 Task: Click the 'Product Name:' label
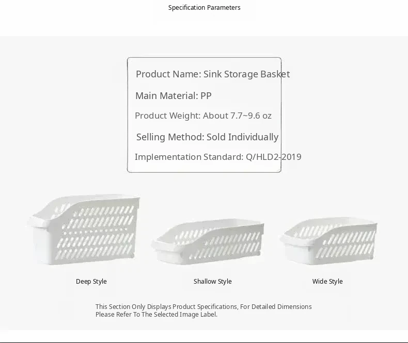[x=168, y=74]
